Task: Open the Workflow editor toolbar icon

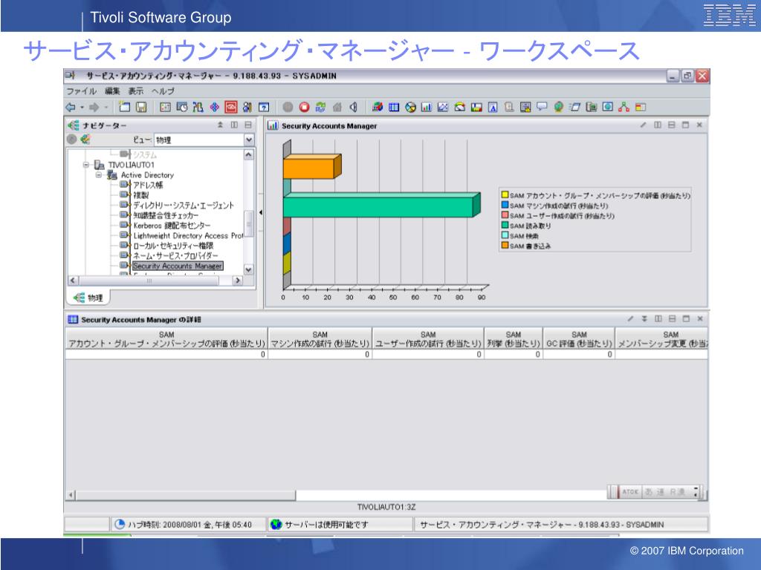Action: click(x=198, y=107)
